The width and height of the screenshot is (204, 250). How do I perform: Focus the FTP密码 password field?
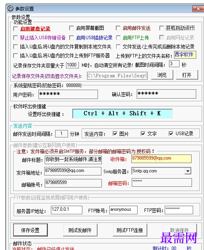(x=179, y=210)
